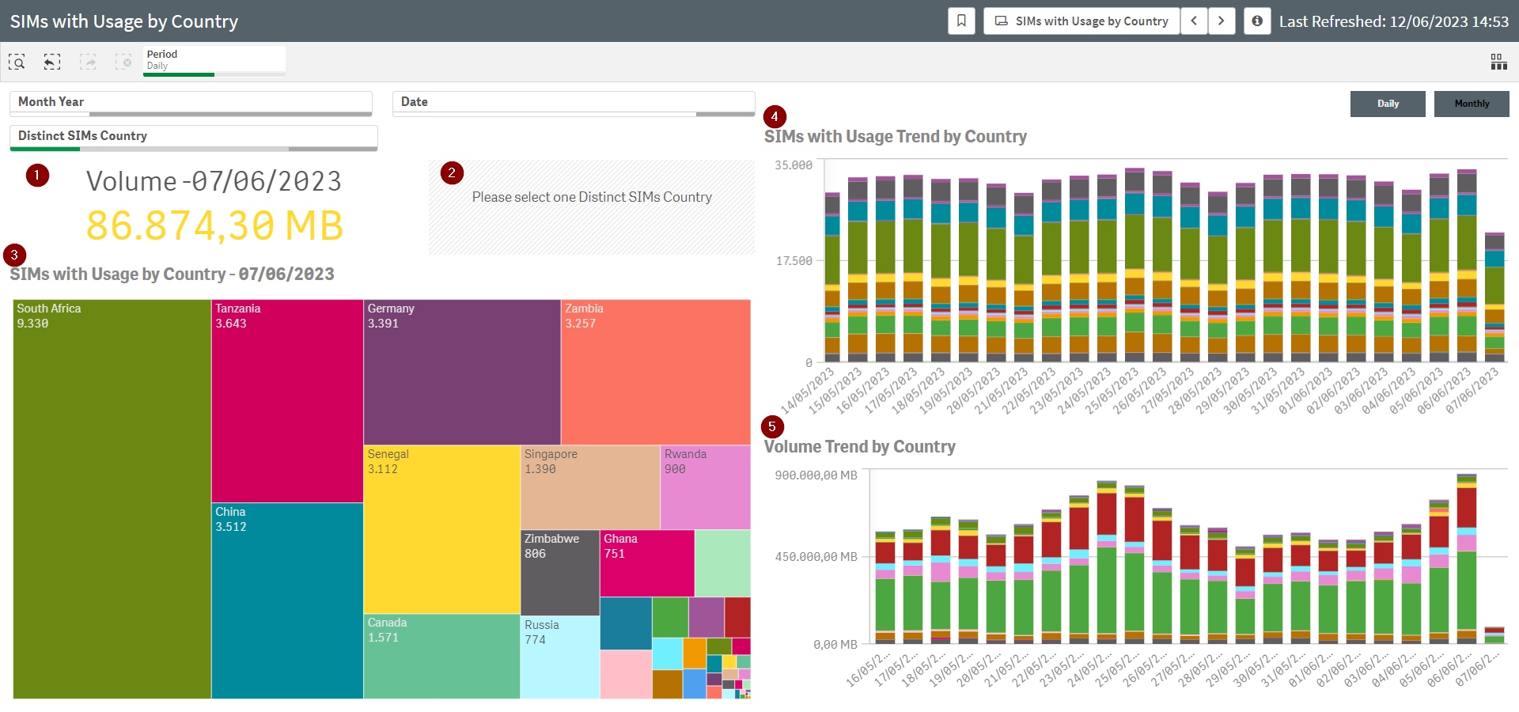Open the Period Daily selection chip
This screenshot has width=1519, height=712.
(x=214, y=60)
